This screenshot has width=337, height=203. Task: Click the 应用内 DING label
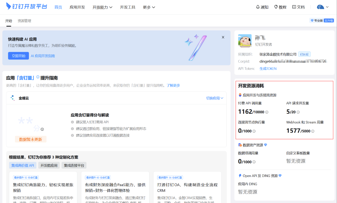247,184
